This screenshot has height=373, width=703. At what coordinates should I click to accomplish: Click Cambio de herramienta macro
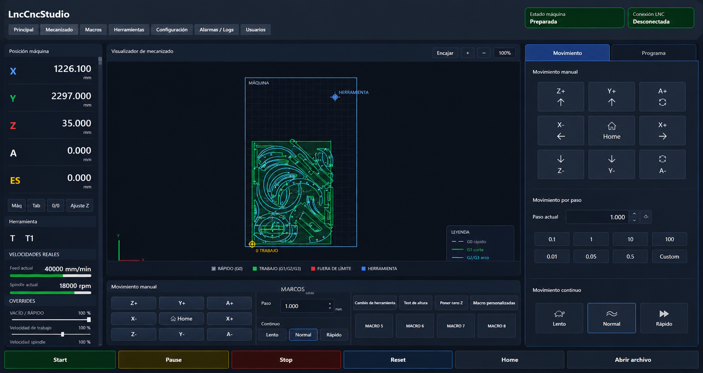(375, 303)
